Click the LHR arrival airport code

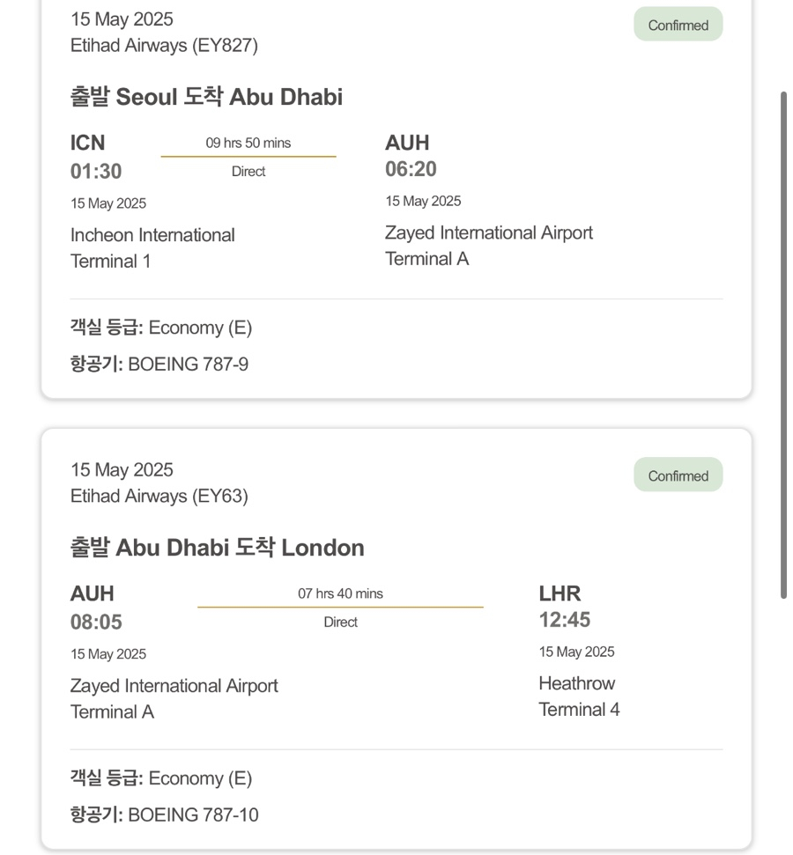(560, 593)
